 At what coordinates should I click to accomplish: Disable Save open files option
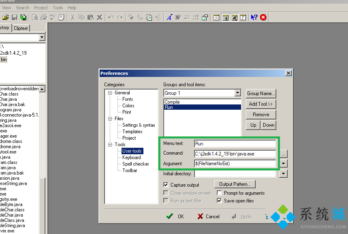point(219,200)
